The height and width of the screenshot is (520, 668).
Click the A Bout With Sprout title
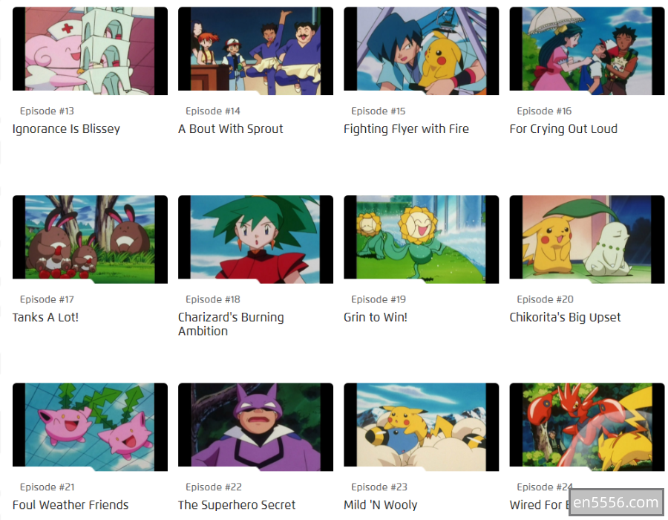click(x=231, y=129)
